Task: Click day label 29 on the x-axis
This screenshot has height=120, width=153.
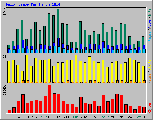Action: 134,117
